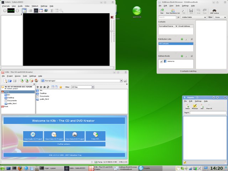
Task: Click New contact icon in KAddressBook
Action: [x=162, y=11]
